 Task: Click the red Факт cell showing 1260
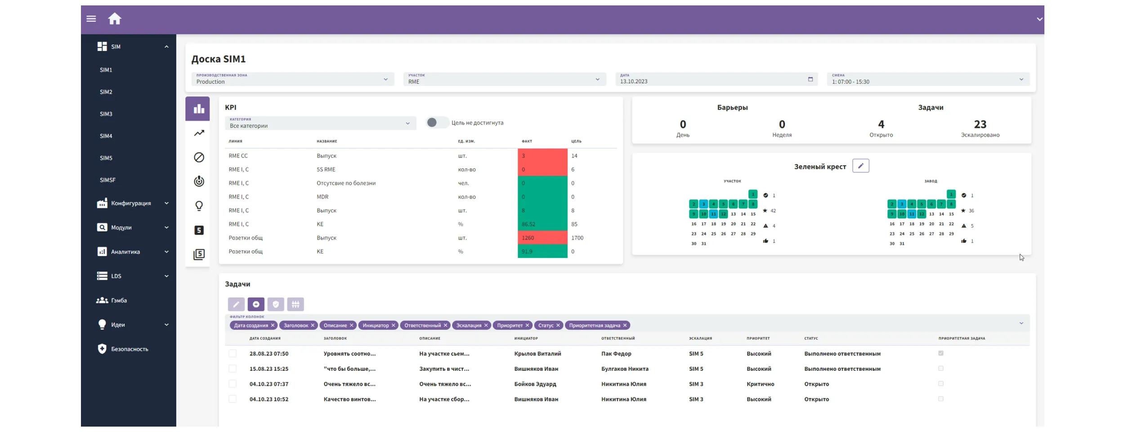click(542, 238)
